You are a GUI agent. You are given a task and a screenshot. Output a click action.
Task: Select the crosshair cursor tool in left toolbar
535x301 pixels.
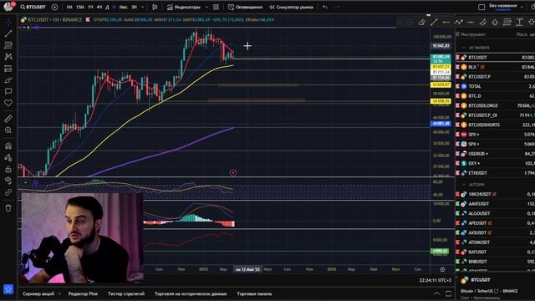coord(8,23)
